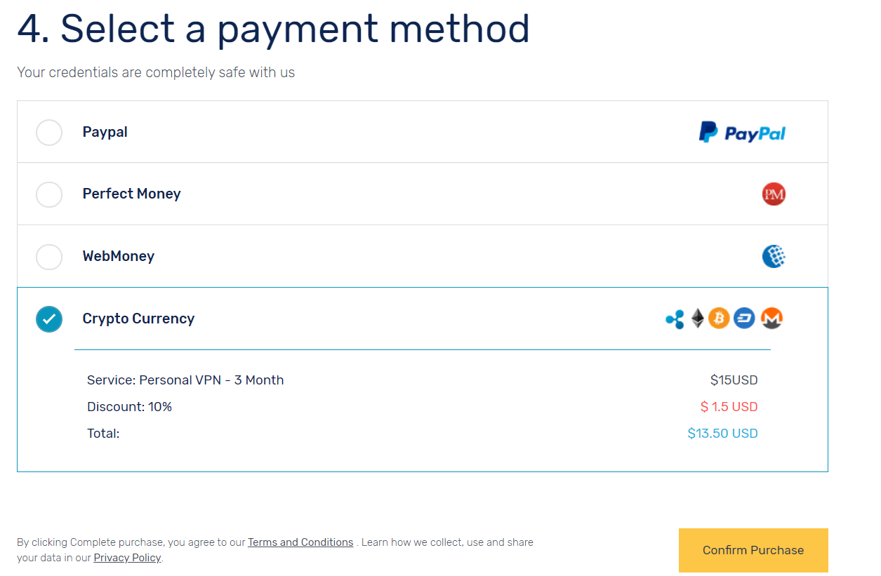Viewport: 881px width, 576px height.
Task: Click the orange Bitcoin icon
Action: tap(719, 319)
